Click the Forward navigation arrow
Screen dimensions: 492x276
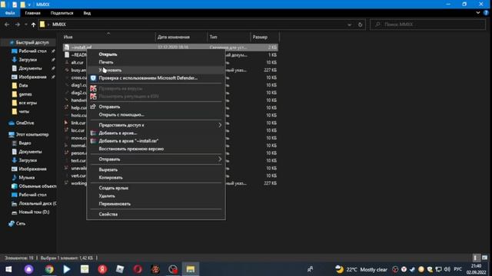click(x=17, y=25)
